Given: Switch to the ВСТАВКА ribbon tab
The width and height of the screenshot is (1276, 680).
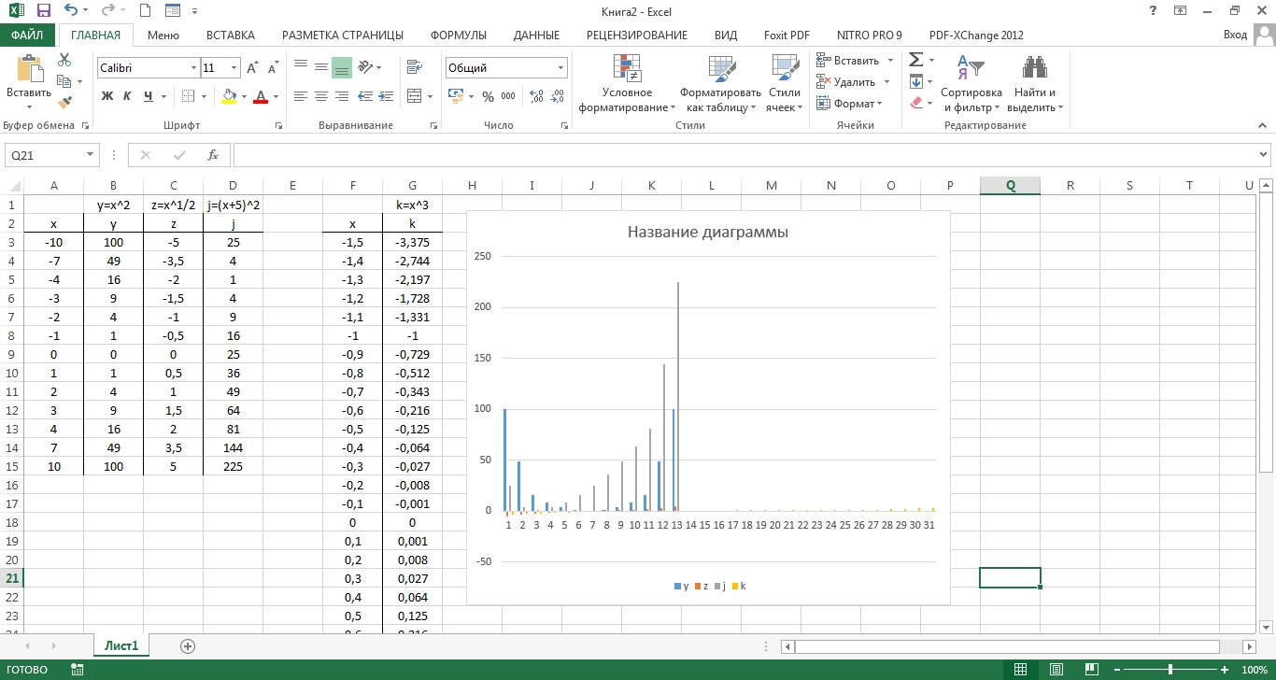Looking at the screenshot, I should click(230, 35).
